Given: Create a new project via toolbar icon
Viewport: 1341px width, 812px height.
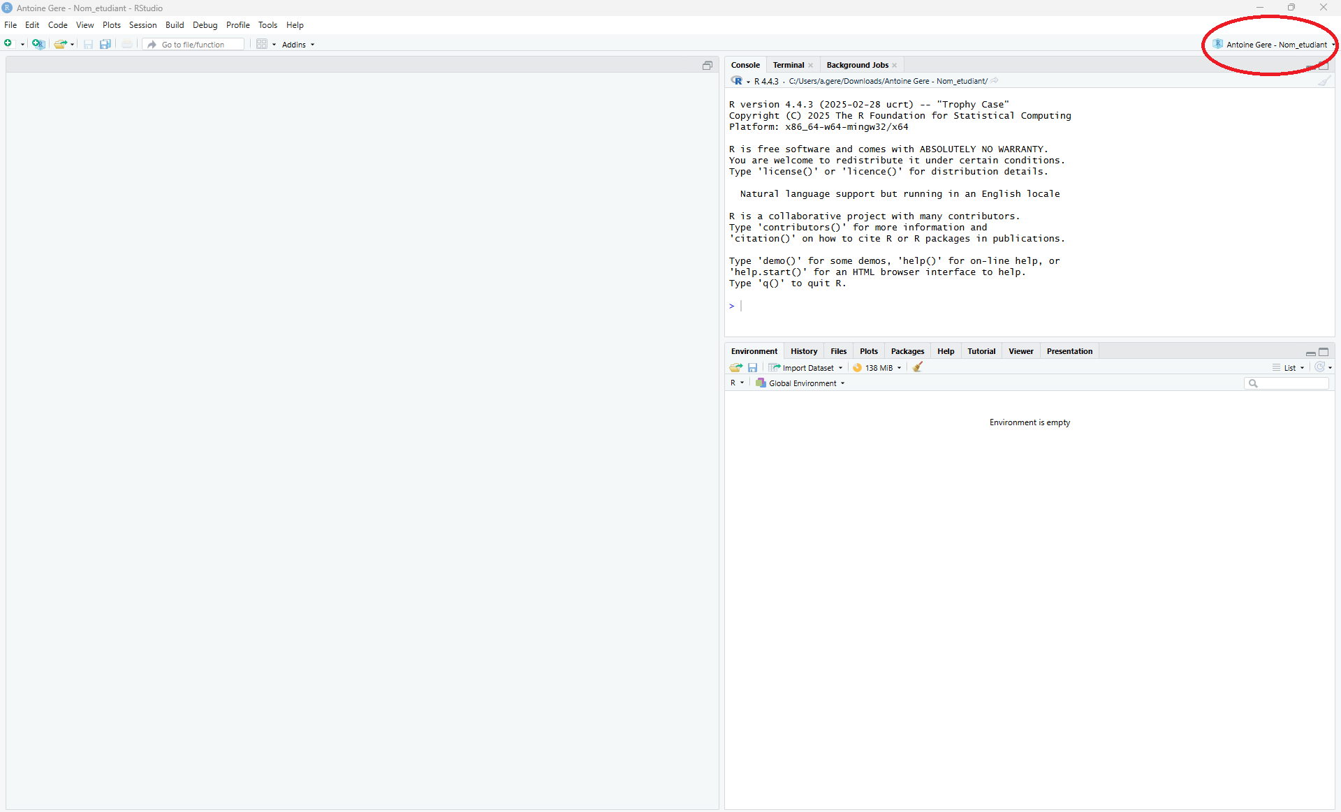Looking at the screenshot, I should click(38, 44).
